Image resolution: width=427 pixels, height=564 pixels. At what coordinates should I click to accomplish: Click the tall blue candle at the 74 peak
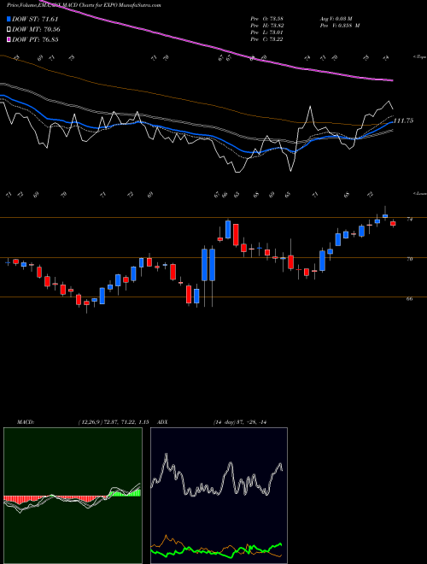tap(228, 229)
